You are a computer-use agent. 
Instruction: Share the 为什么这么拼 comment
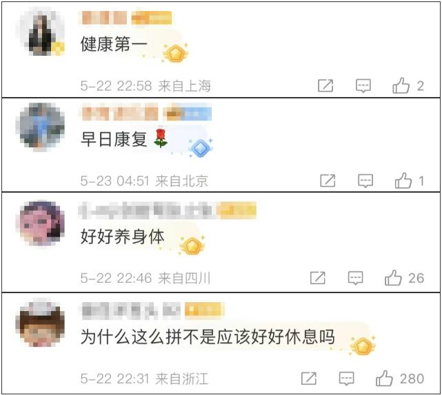(x=309, y=378)
